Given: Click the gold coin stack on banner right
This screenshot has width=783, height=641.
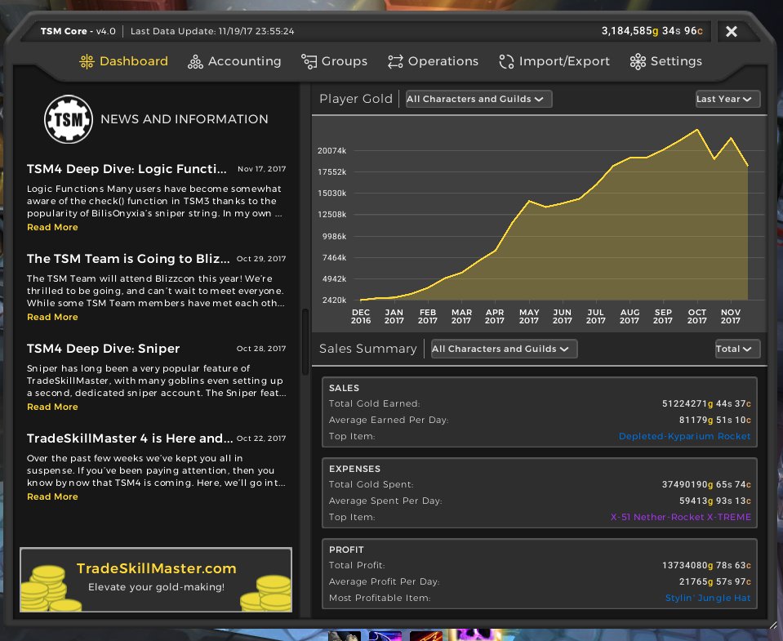Looking at the screenshot, I should pyautogui.click(x=266, y=593).
